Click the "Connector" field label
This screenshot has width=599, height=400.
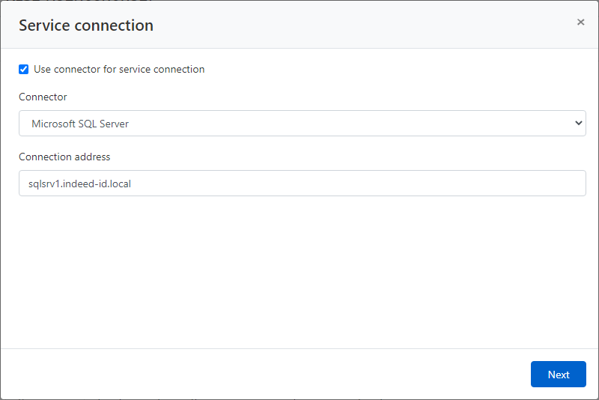[x=43, y=97]
